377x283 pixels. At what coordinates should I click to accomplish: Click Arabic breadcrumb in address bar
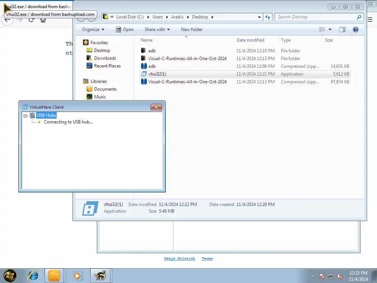[177, 17]
